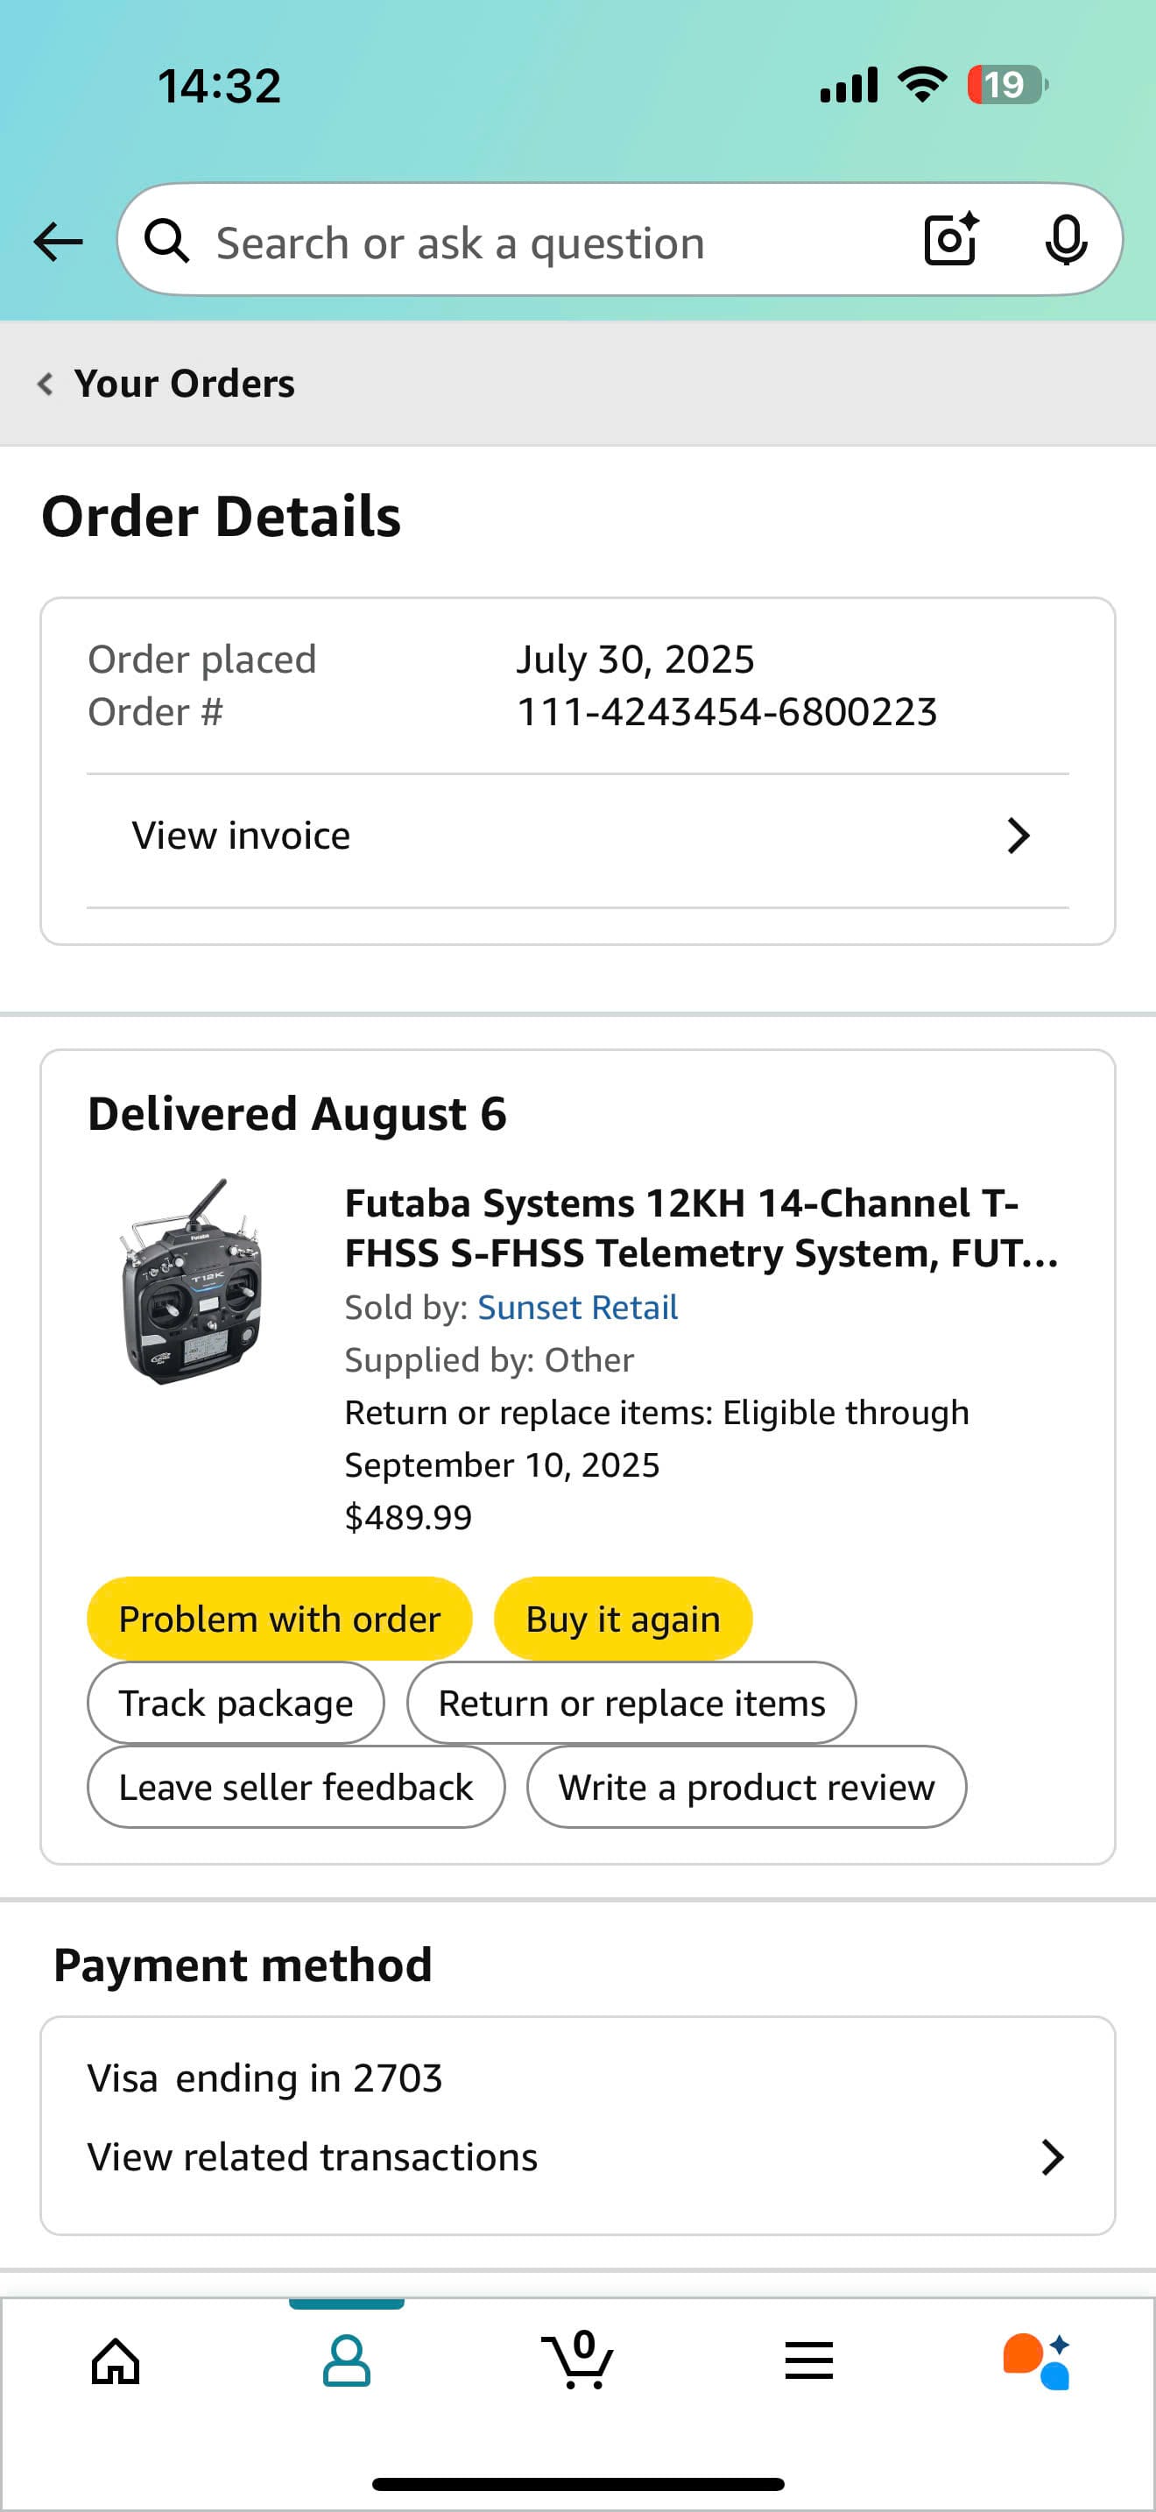Go back via Your Orders chevron
Image resolution: width=1156 pixels, height=2512 pixels.
click(46, 384)
